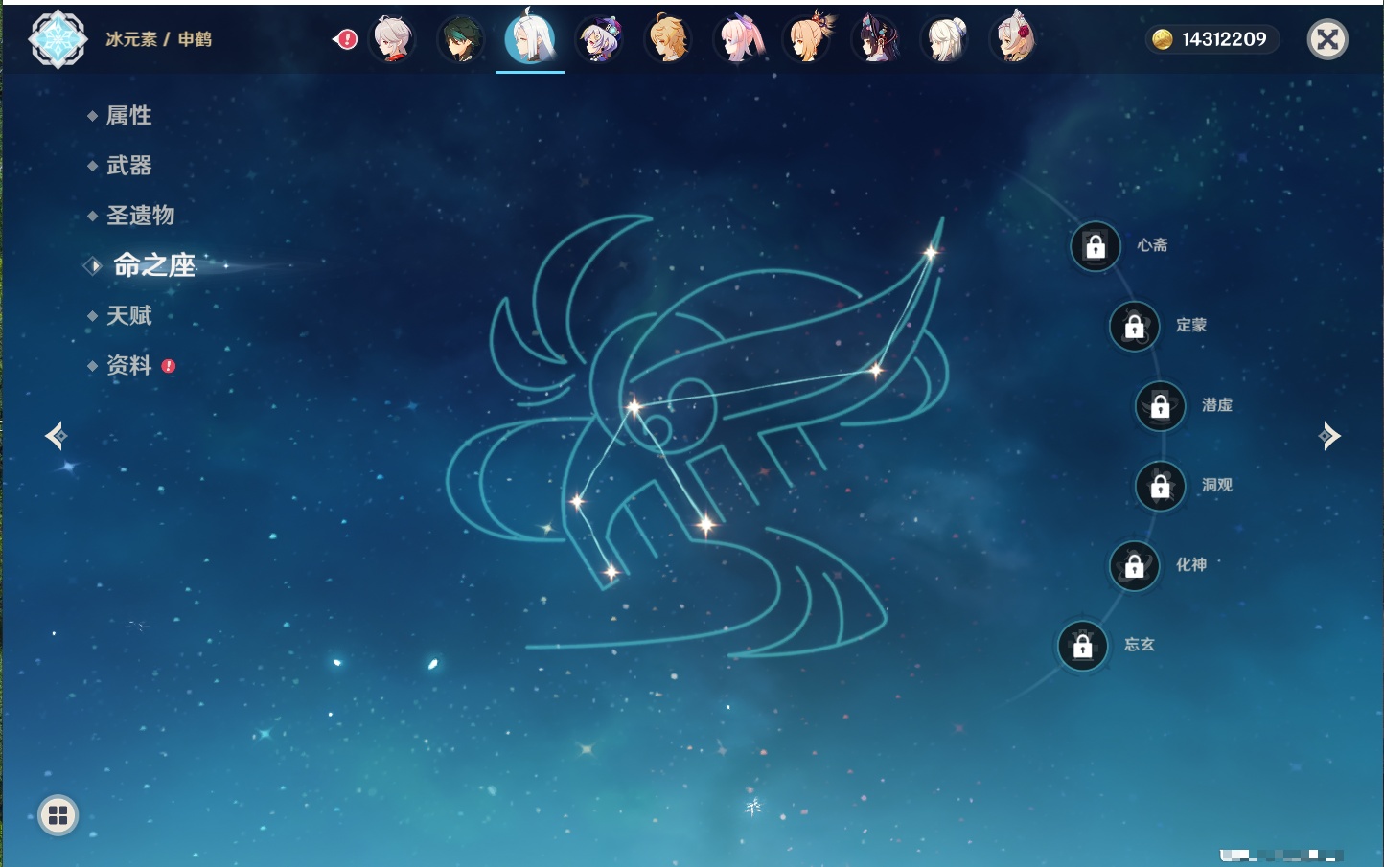Click the Mora balance 14312209
The image size is (1384, 867).
(x=1212, y=39)
